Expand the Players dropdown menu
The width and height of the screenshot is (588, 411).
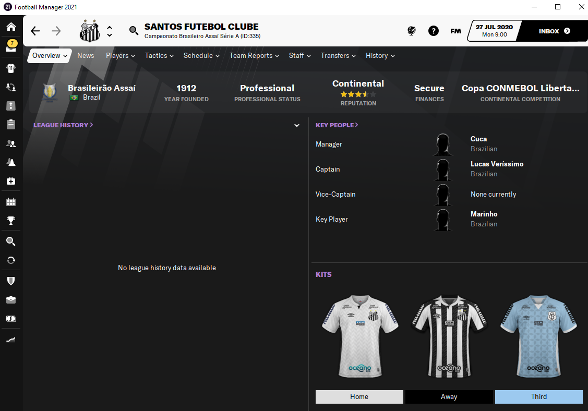[x=121, y=55]
